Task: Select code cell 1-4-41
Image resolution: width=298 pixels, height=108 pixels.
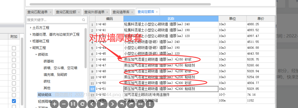Action: pos(109,30)
